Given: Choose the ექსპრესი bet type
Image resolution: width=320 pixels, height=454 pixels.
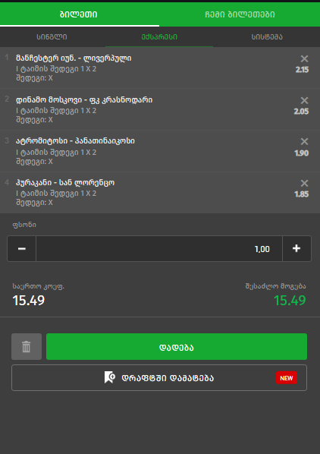Looking at the screenshot, I should (x=159, y=37).
